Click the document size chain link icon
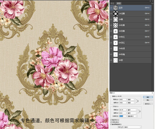The height and width of the screenshot is (129, 155). click(x=140, y=111)
